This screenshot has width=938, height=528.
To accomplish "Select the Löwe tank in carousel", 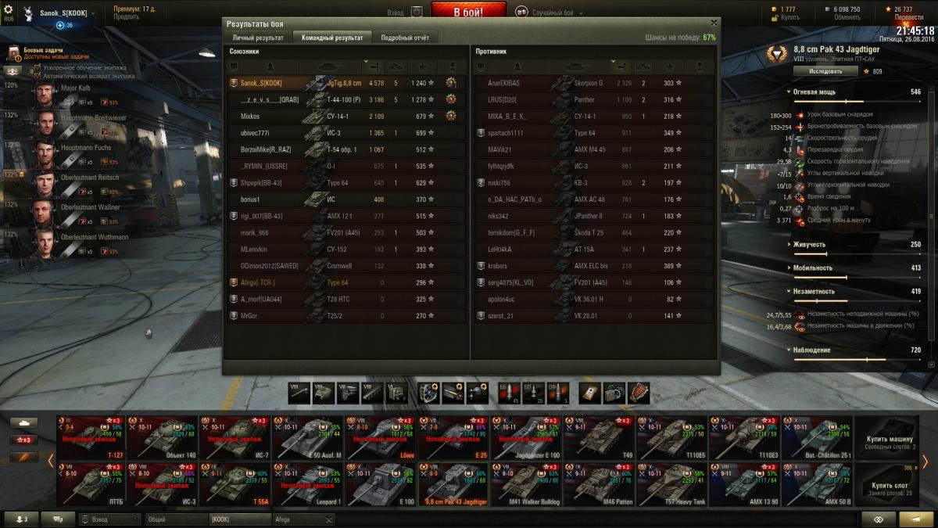I will [x=381, y=438].
